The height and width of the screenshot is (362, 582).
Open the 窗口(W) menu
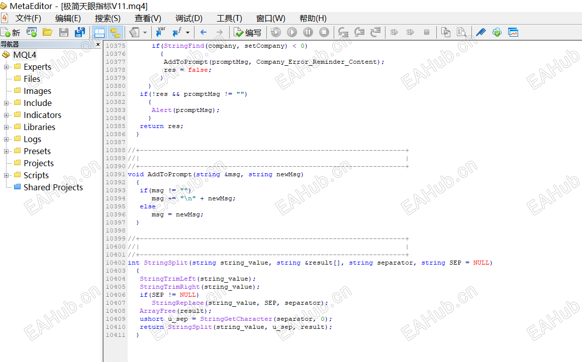click(270, 18)
